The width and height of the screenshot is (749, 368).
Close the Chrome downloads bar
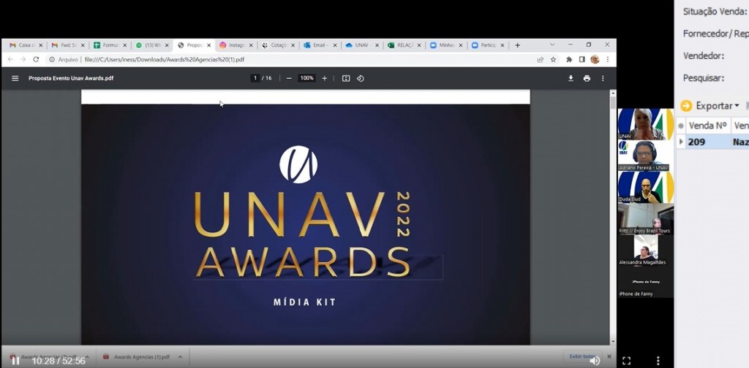609,356
